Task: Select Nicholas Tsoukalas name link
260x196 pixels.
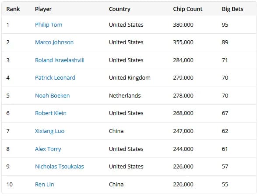Action: (60, 167)
